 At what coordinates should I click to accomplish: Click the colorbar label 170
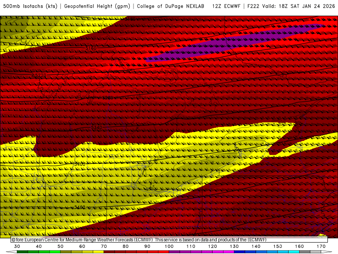coord(321,246)
